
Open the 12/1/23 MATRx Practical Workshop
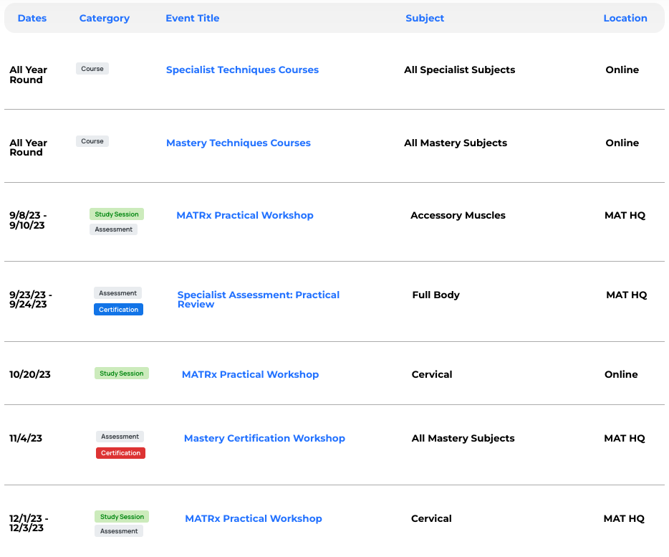click(x=253, y=518)
